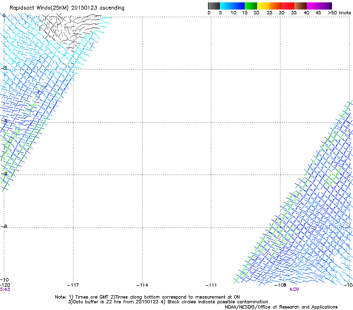Click the 5:43 pass time label

[x=5, y=289]
